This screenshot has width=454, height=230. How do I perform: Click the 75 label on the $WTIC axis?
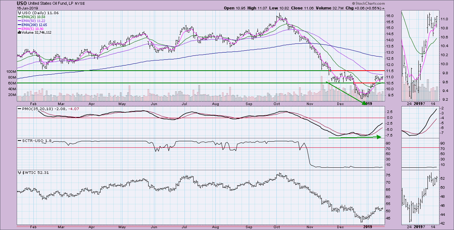coord(389,175)
